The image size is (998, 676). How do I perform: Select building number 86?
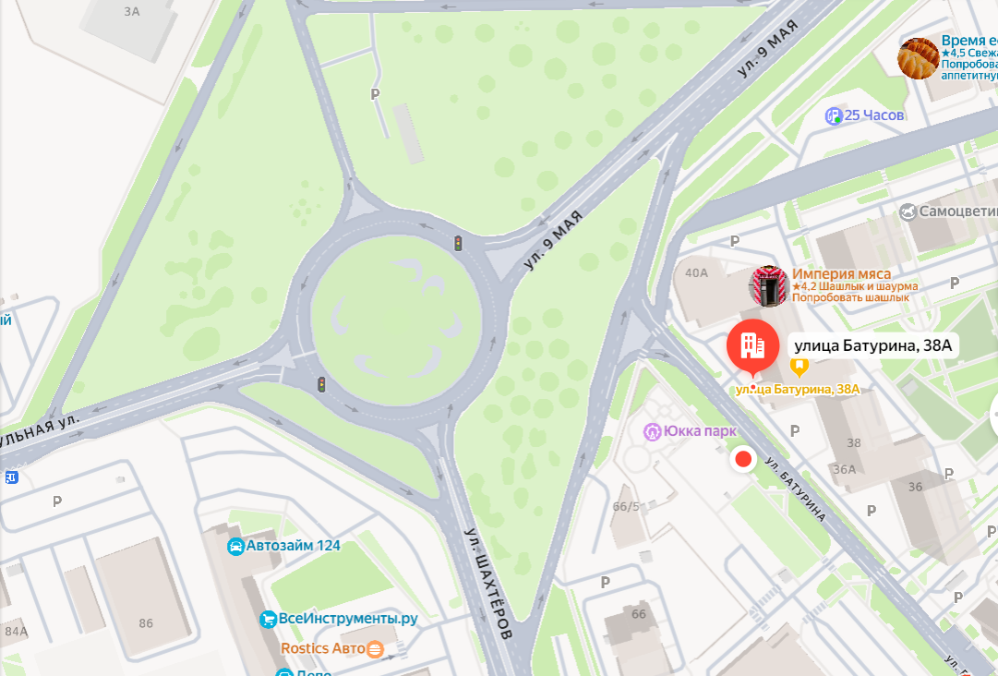[146, 623]
